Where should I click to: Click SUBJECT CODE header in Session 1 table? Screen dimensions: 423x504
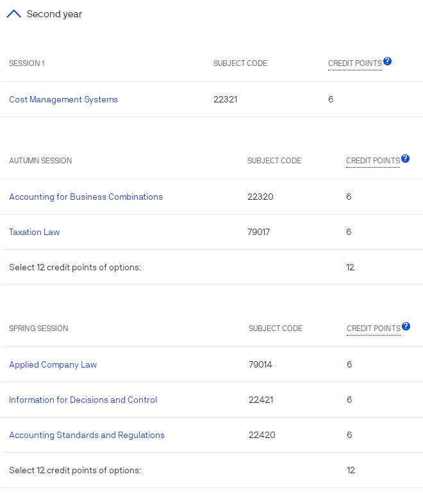(x=240, y=63)
